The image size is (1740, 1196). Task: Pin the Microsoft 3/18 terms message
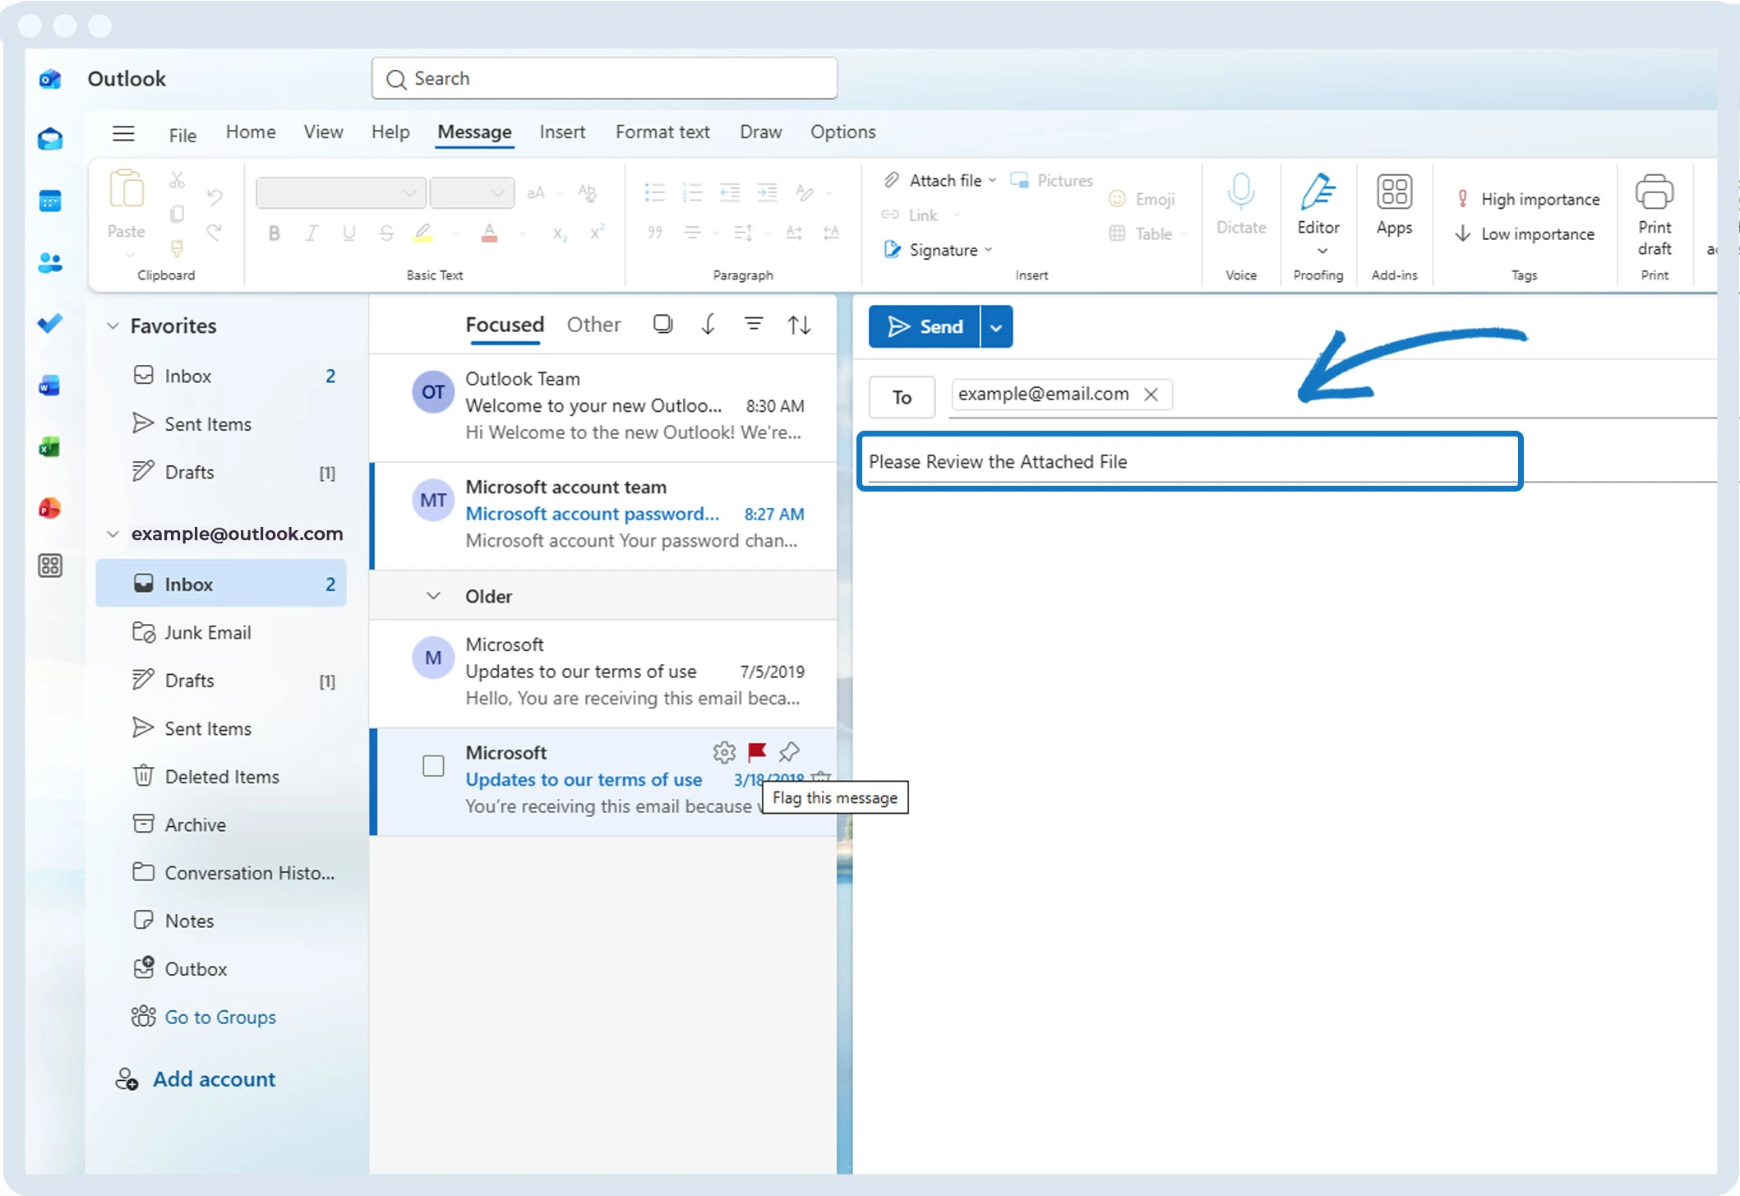tap(790, 752)
